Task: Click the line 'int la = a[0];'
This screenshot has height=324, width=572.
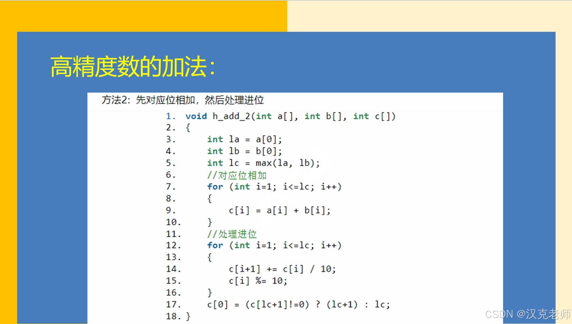Action: coord(245,139)
